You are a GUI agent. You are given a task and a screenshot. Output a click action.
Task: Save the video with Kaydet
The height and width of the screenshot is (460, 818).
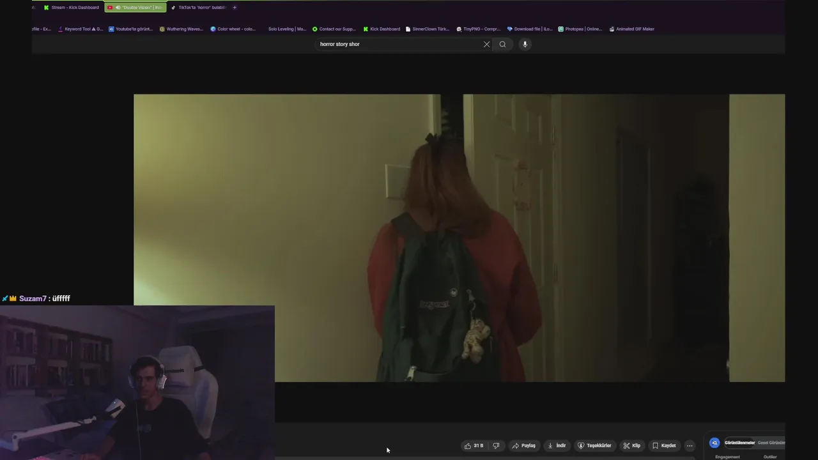pyautogui.click(x=664, y=445)
